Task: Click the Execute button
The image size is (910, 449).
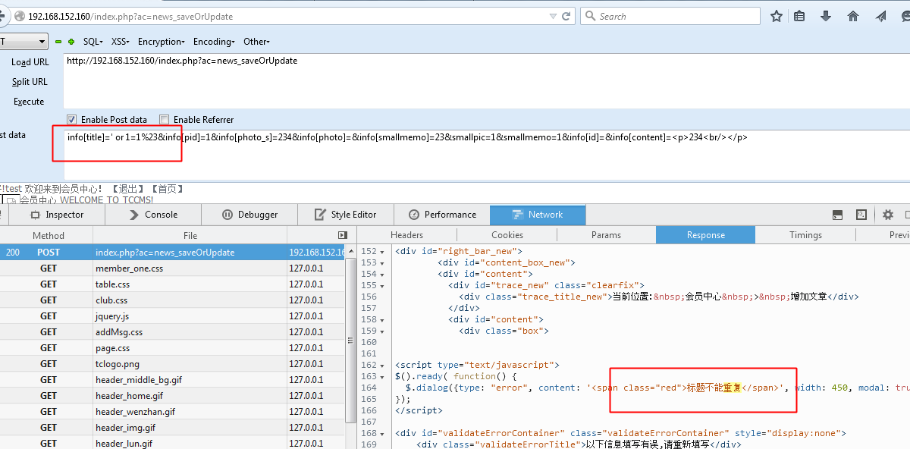Action: (x=29, y=102)
